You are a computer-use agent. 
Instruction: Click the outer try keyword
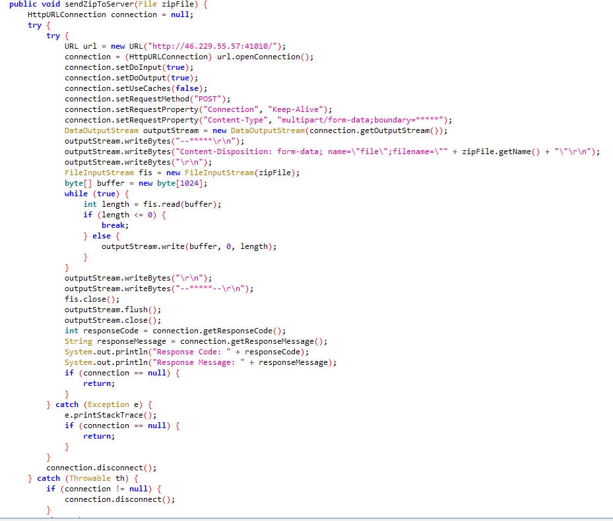coord(34,25)
